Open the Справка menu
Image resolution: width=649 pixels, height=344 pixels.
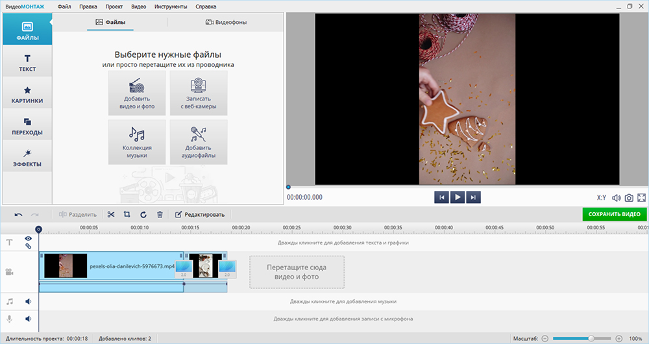tap(206, 6)
